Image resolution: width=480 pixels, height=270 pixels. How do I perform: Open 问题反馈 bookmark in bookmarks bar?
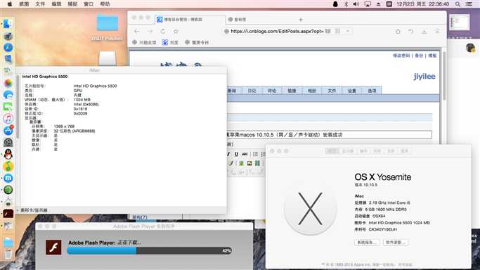coord(144,43)
